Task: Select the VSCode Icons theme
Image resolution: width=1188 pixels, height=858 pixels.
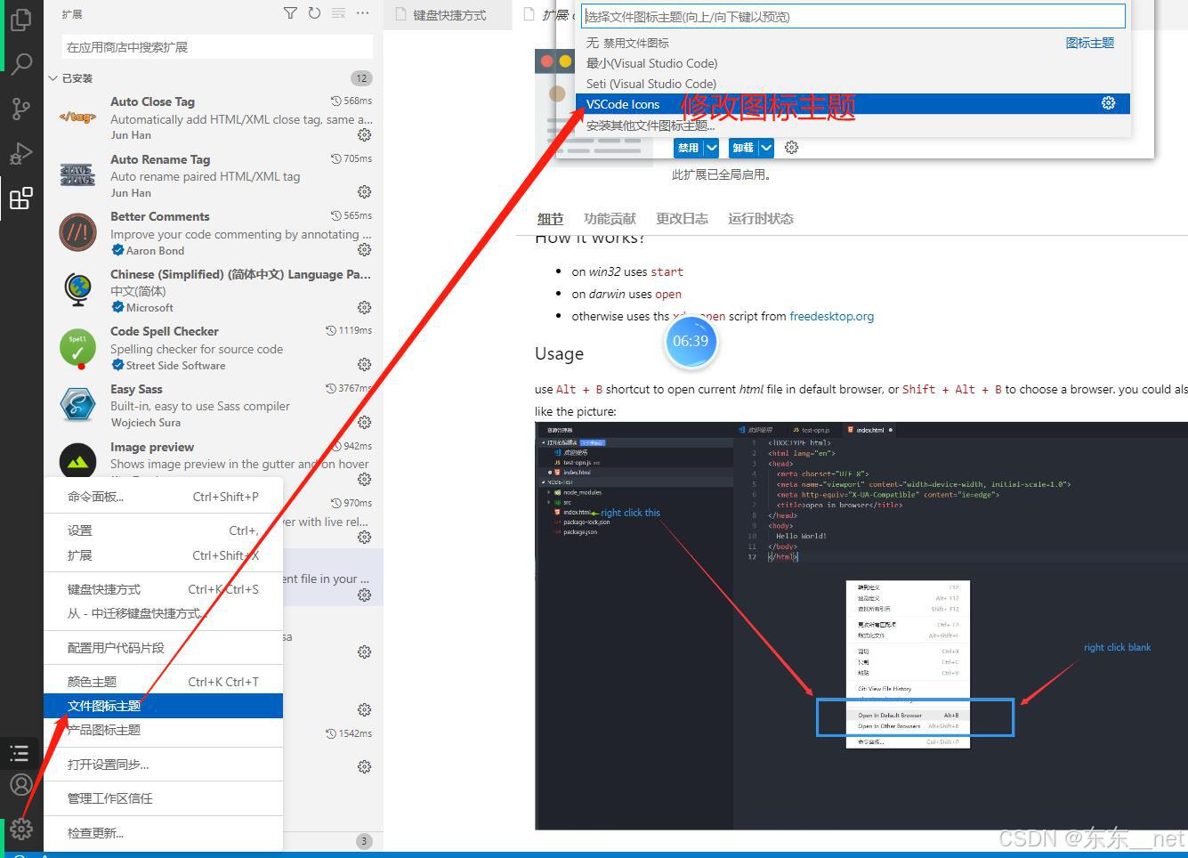Action: pos(853,104)
